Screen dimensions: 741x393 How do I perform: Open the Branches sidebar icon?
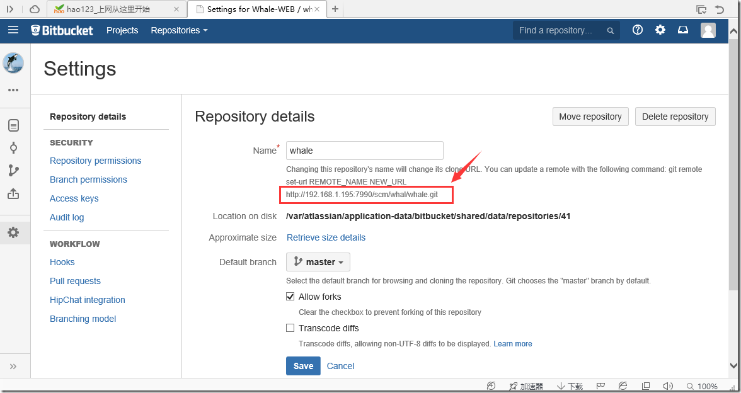coord(14,171)
